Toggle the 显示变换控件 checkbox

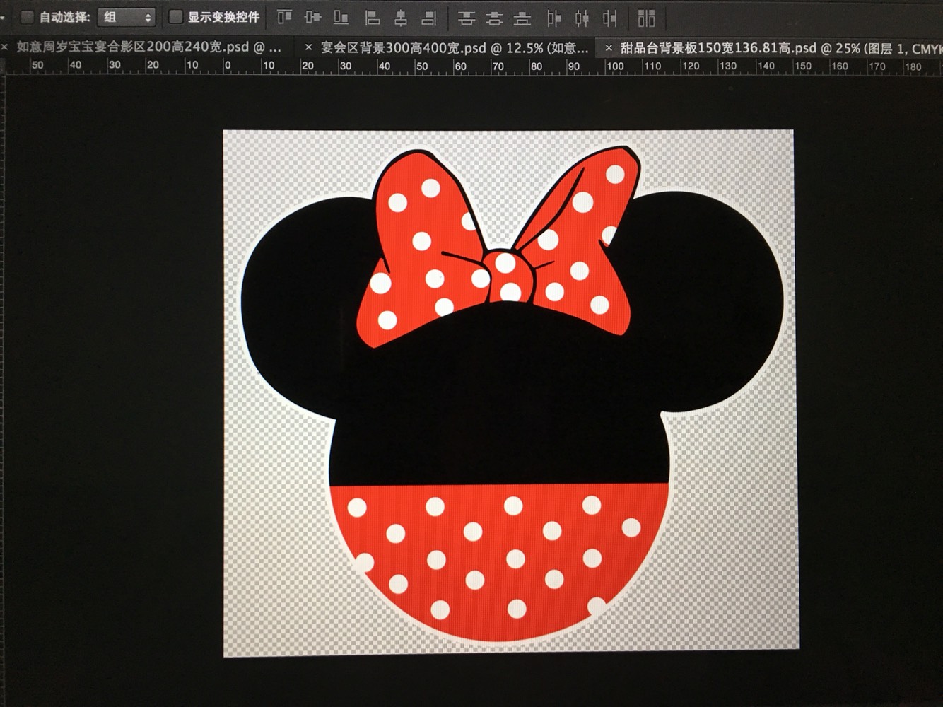coord(176,16)
